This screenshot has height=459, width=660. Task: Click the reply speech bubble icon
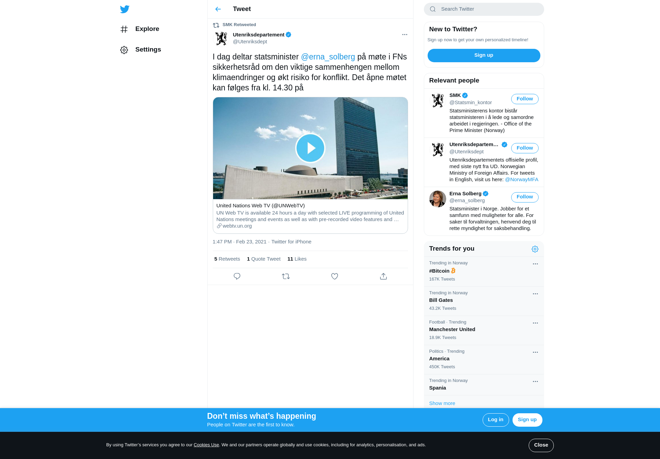(237, 276)
